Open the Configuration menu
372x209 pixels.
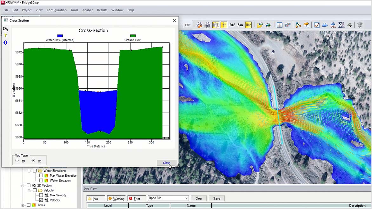point(56,10)
